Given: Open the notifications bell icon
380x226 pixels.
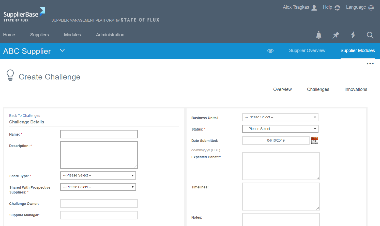Looking at the screenshot, I should (318, 35).
